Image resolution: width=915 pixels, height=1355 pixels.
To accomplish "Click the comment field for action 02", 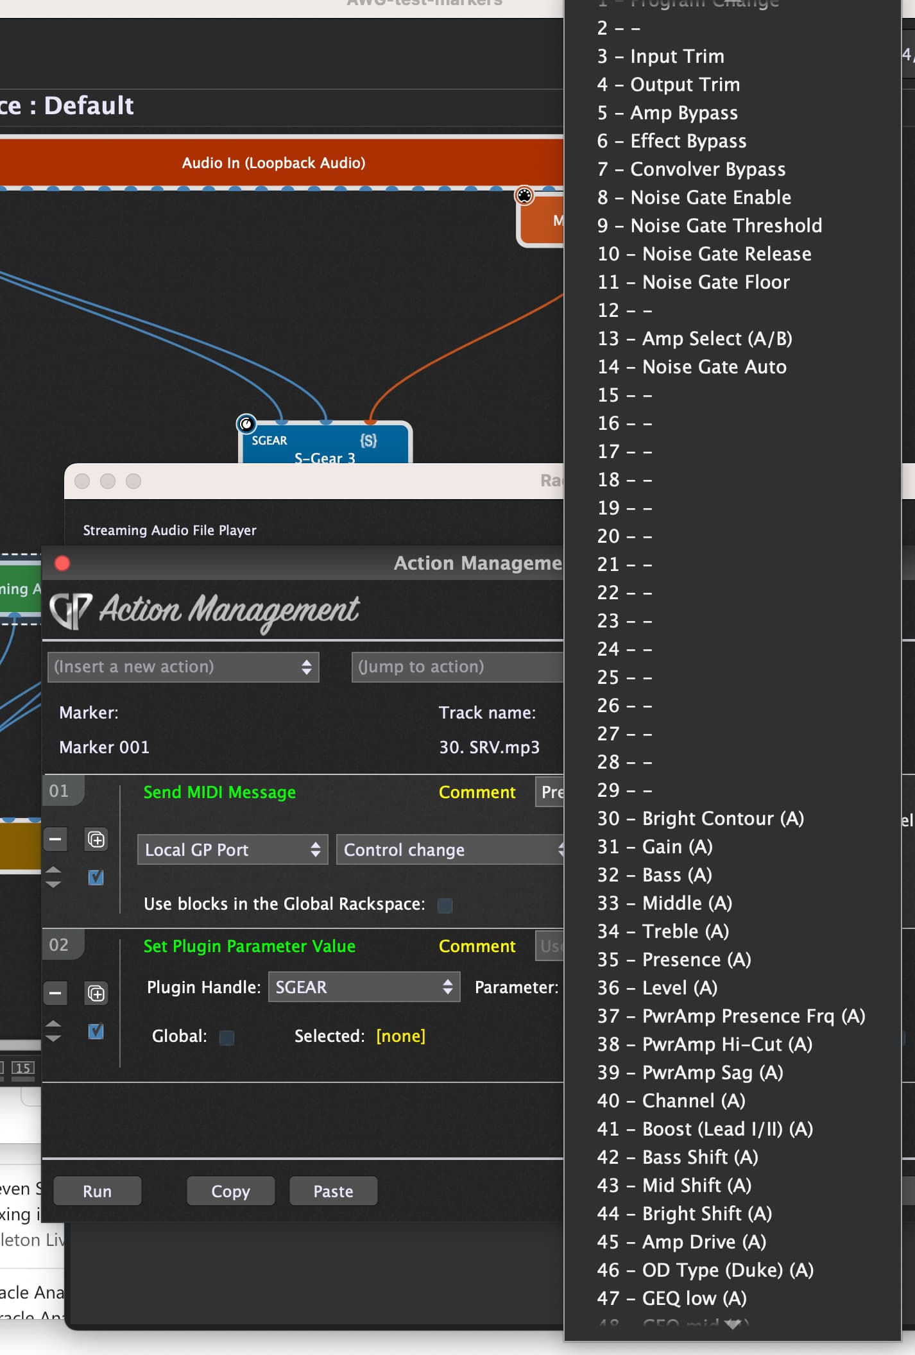I will coord(550,946).
